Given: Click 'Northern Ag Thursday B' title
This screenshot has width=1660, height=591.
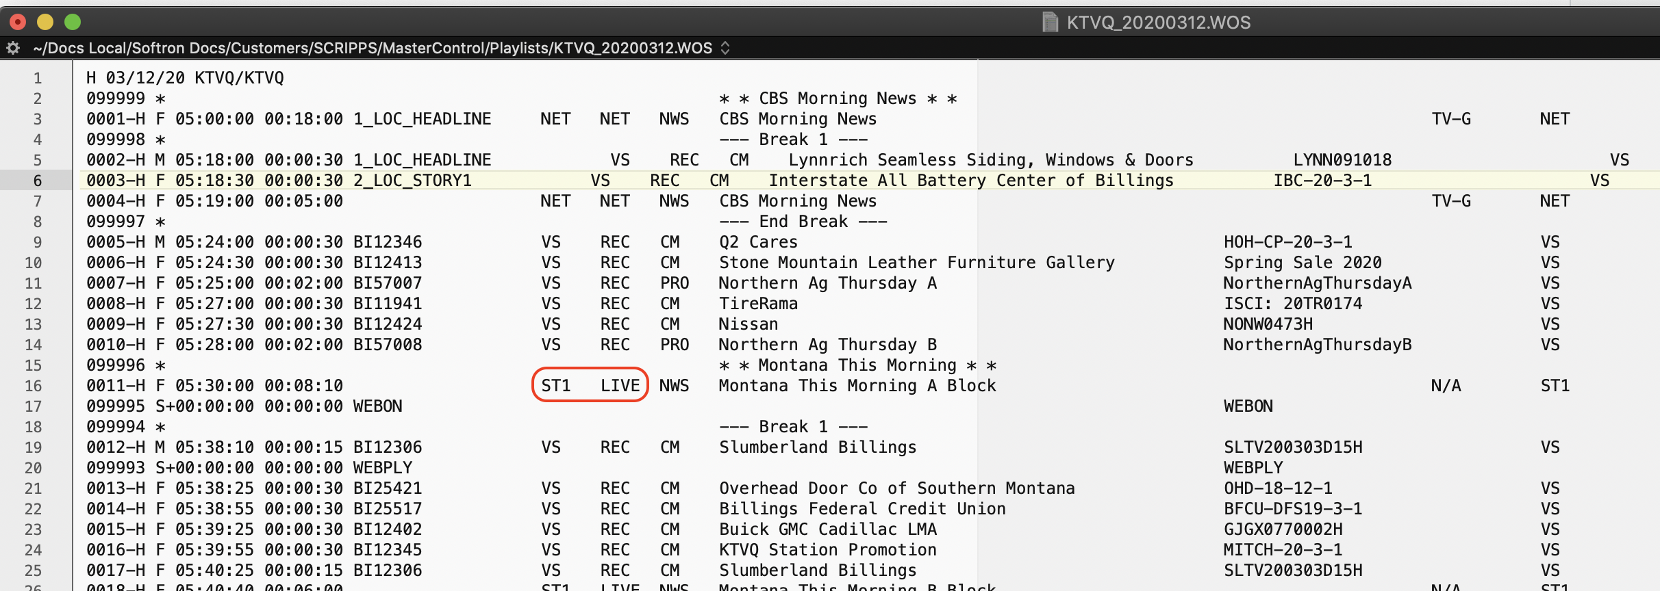Looking at the screenshot, I should pyautogui.click(x=828, y=345).
